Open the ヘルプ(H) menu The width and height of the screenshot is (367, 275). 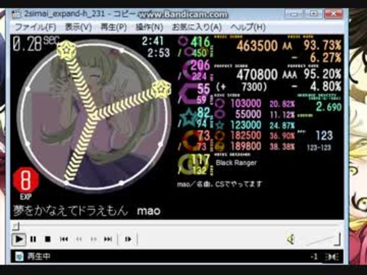click(x=248, y=27)
